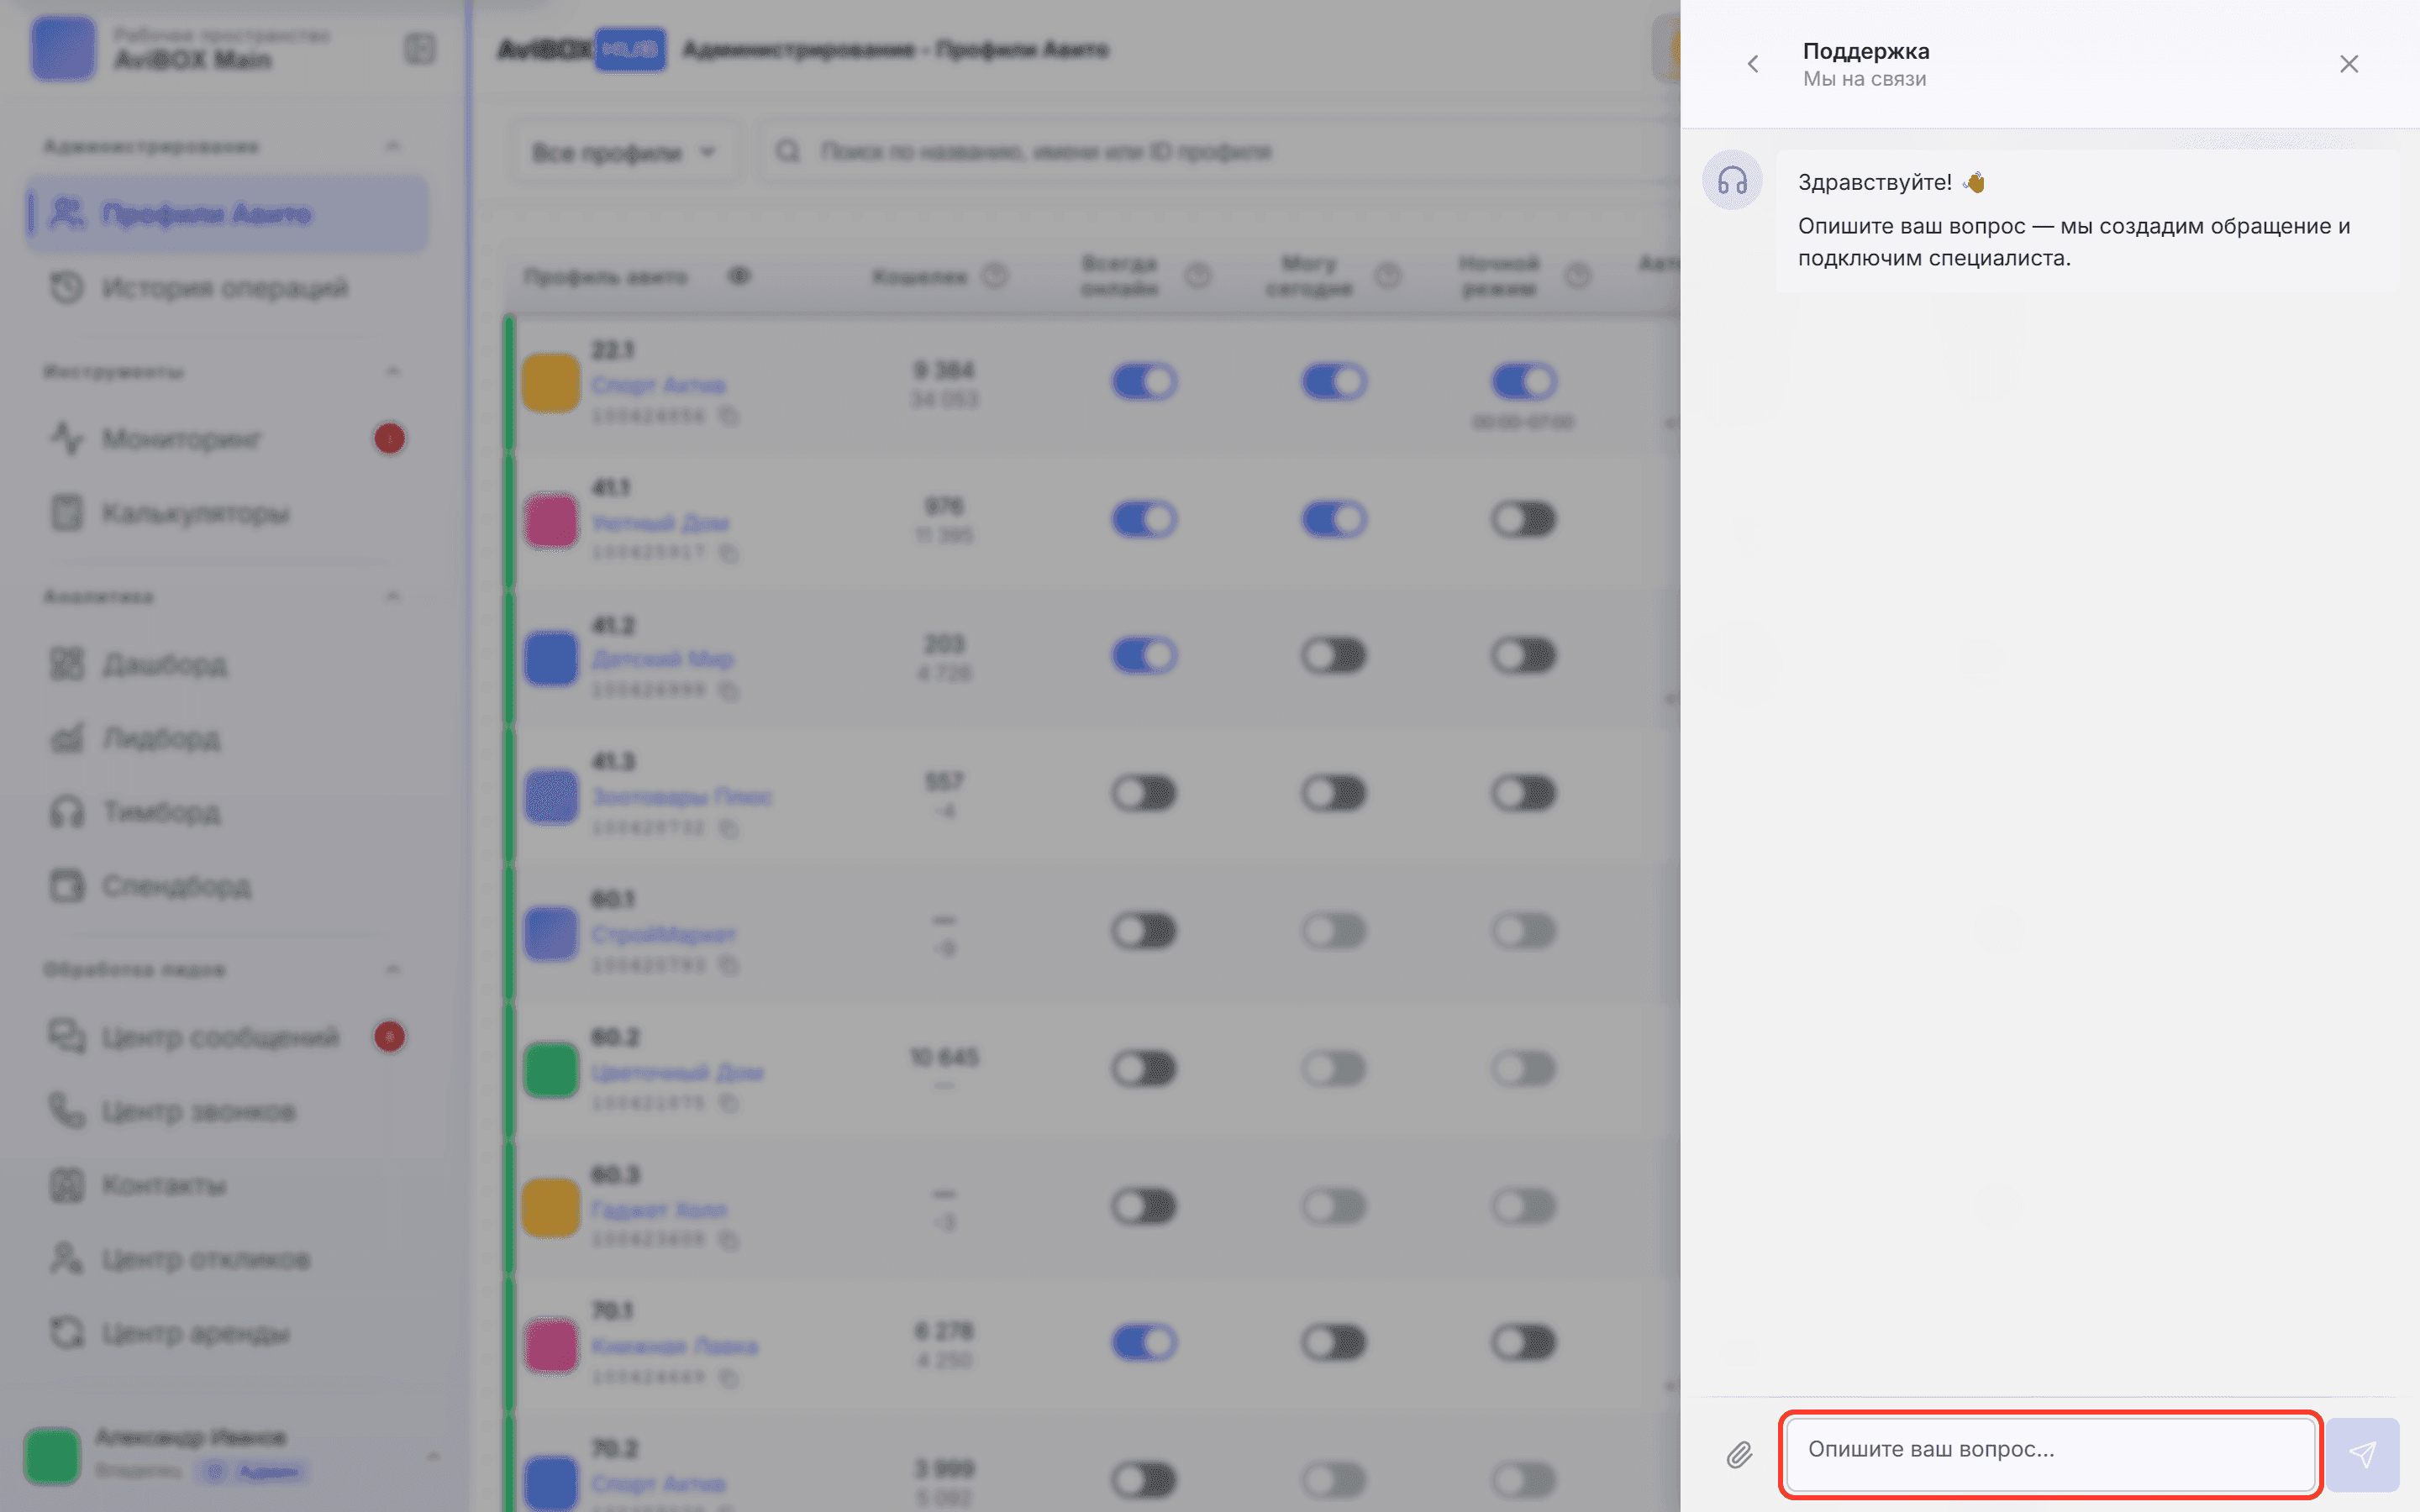
Task: Click wallet balance 6 278 in row 70.1
Action: pyautogui.click(x=944, y=1331)
